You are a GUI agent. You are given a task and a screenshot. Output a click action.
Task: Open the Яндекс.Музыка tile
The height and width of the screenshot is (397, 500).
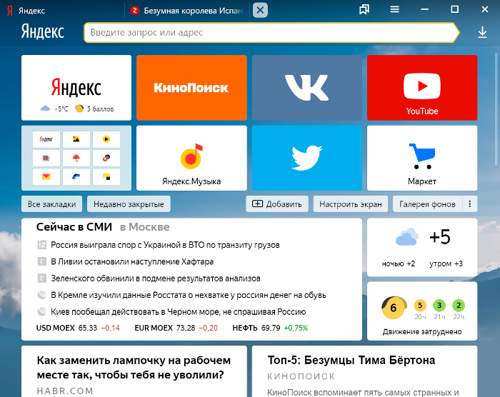click(x=191, y=158)
